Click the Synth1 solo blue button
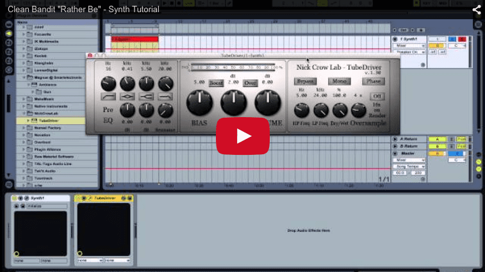485x272 pixels. click(452, 39)
